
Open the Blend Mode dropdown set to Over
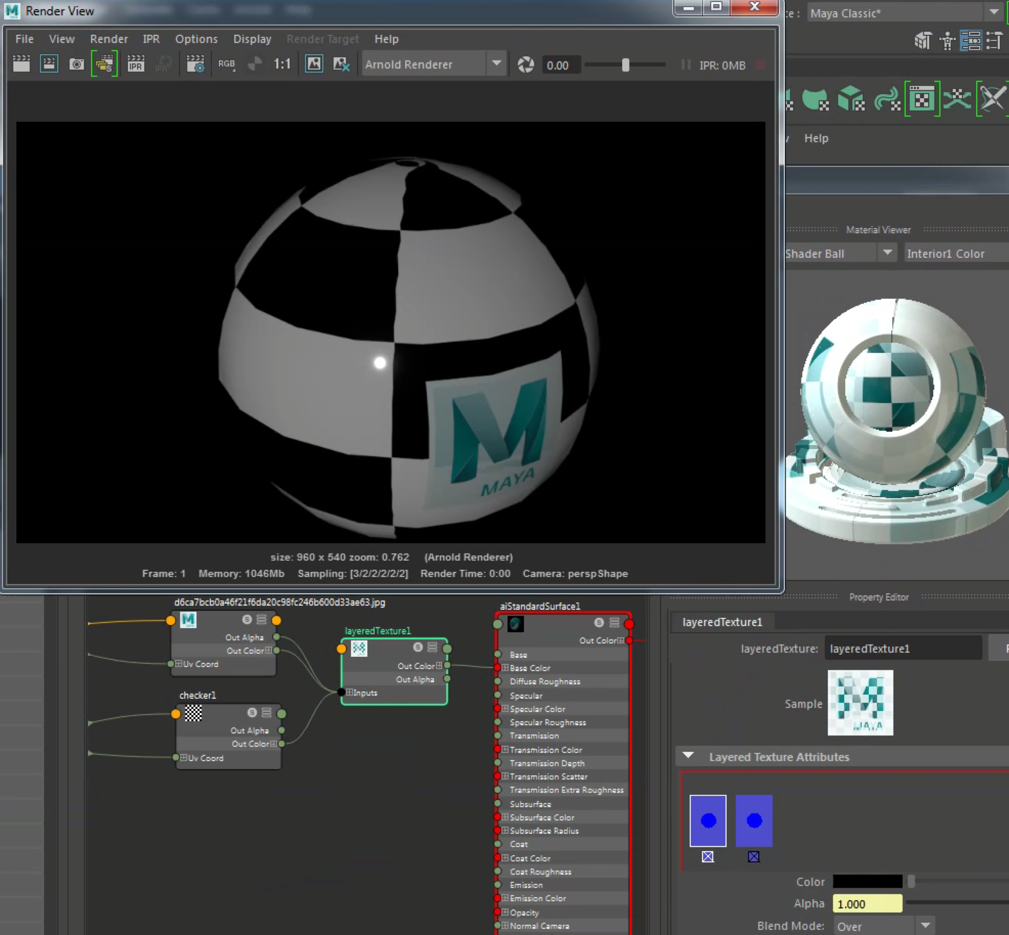[925, 925]
